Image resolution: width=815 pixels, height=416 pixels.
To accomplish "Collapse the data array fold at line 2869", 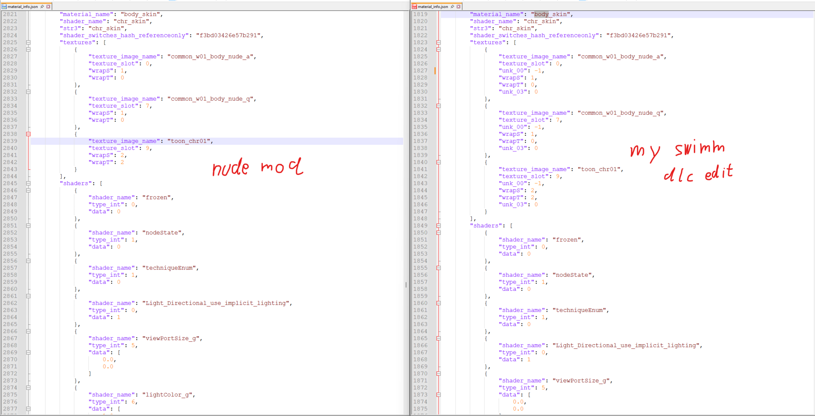I will point(28,352).
